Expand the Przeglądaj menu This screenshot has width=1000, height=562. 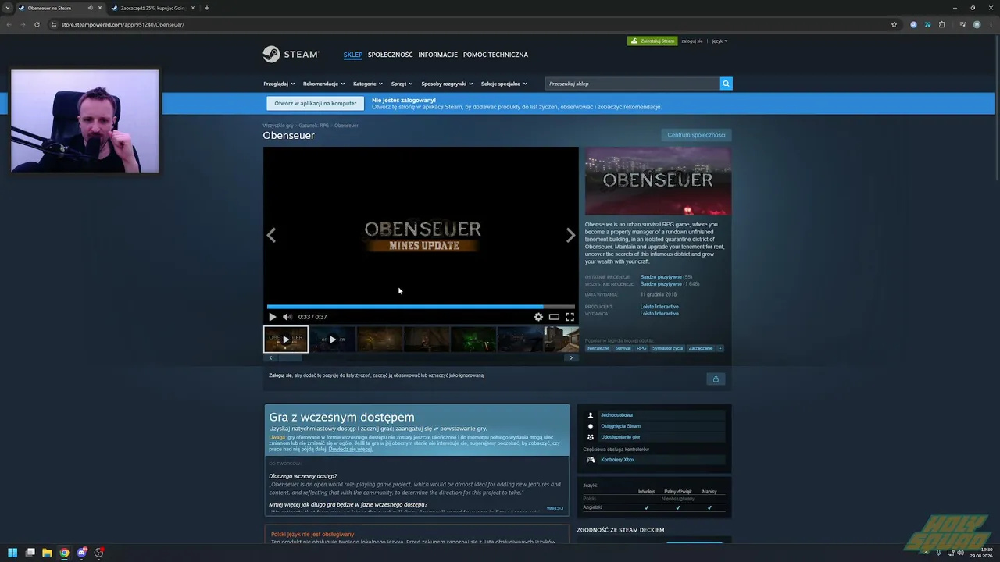coord(279,84)
